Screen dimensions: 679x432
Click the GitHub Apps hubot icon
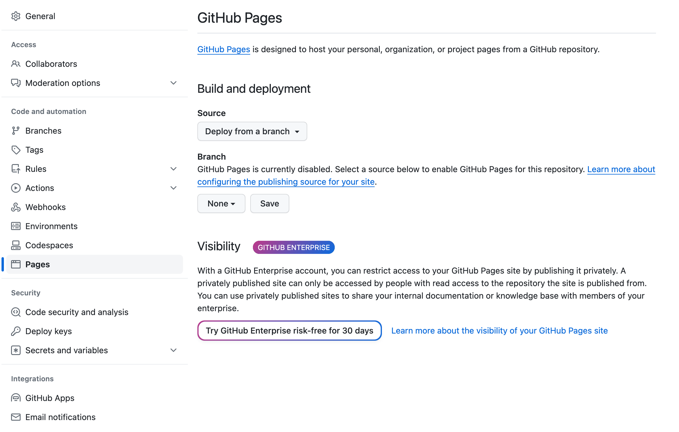(16, 398)
